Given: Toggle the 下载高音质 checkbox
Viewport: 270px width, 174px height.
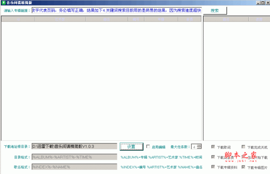Looking at the screenshot, I should (x=213, y=157).
